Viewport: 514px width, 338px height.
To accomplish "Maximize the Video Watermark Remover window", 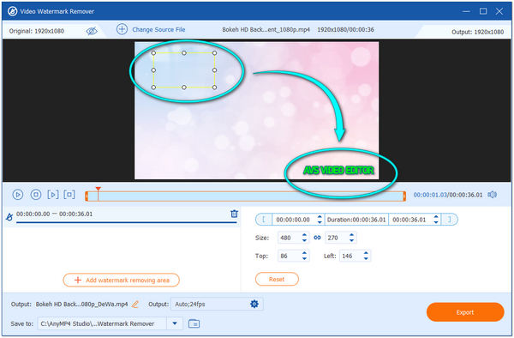I will 483,11.
